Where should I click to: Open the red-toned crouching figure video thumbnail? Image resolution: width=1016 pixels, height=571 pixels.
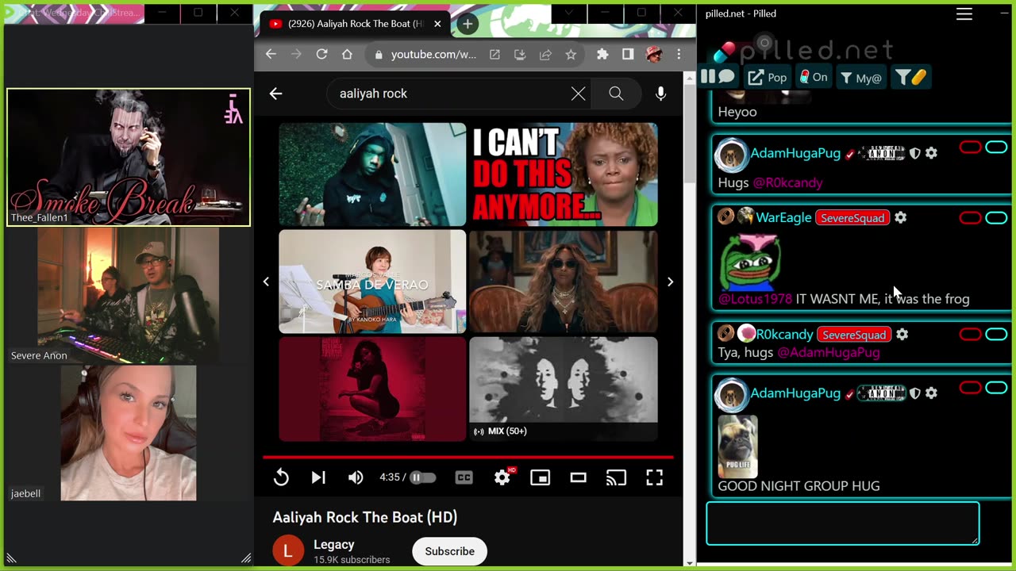pyautogui.click(x=372, y=389)
